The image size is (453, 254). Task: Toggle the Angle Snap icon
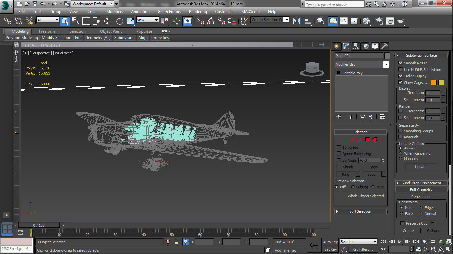(211, 21)
